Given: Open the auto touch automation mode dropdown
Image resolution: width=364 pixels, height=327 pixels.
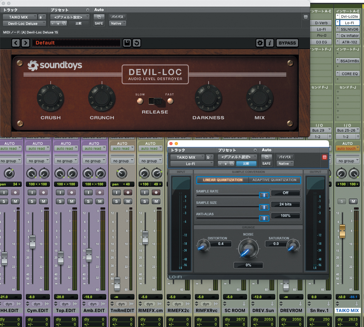Looking at the screenshot, I should [x=348, y=148].
